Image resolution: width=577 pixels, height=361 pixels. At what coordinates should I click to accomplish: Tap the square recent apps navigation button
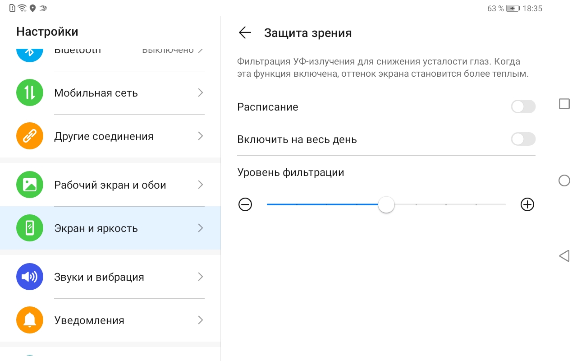click(564, 104)
